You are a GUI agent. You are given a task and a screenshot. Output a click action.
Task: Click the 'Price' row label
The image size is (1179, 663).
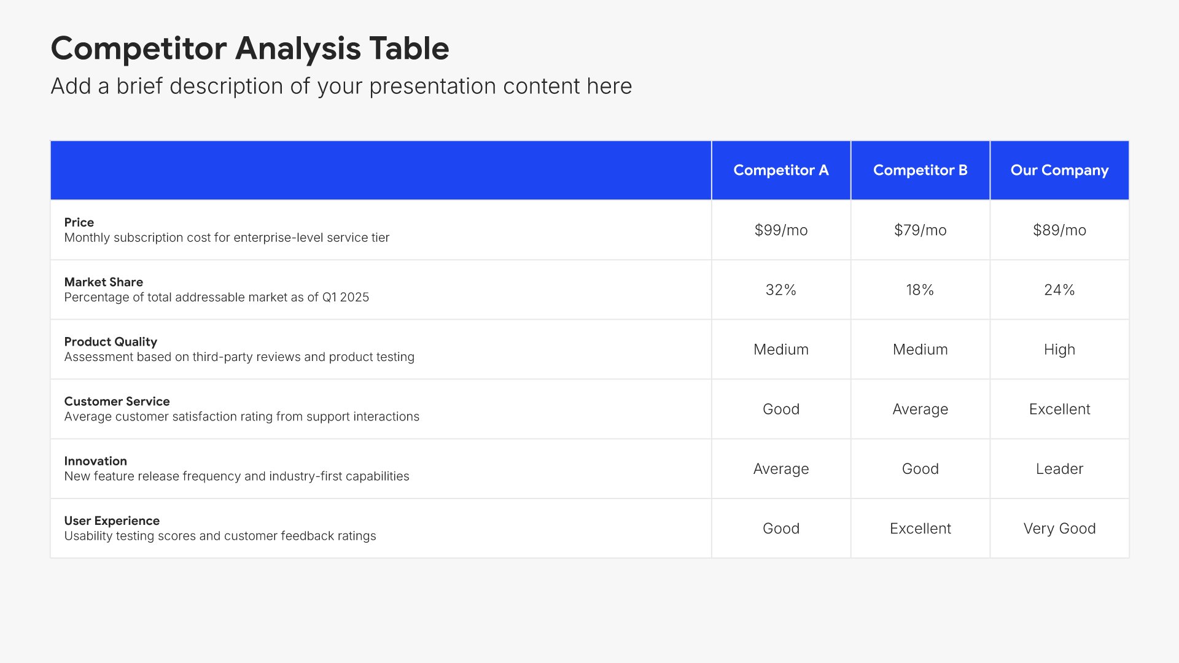pyautogui.click(x=79, y=222)
